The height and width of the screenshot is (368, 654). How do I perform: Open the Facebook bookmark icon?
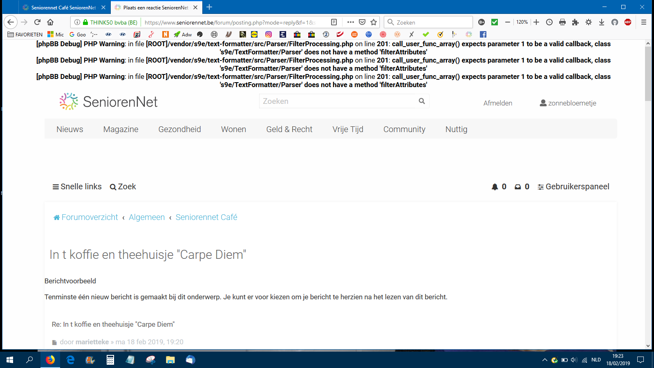click(483, 34)
